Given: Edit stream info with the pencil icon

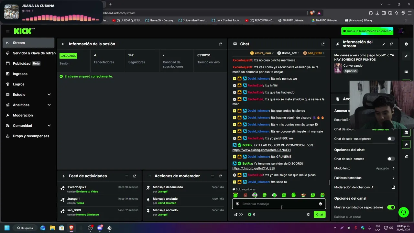Looking at the screenshot, I should click(x=384, y=44).
